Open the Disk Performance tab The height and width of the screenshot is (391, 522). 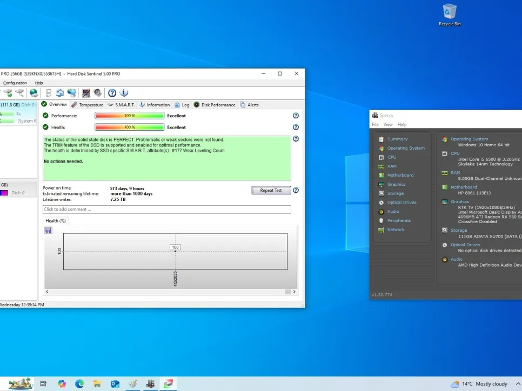pos(215,104)
